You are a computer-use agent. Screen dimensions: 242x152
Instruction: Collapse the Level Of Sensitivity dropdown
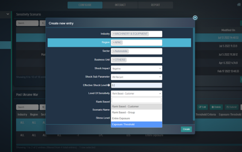tap(137, 93)
